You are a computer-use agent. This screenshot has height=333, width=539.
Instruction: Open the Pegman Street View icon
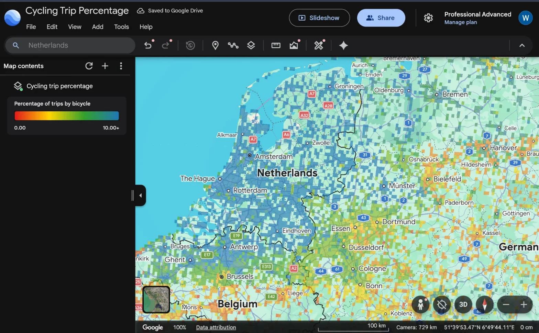pyautogui.click(x=420, y=304)
